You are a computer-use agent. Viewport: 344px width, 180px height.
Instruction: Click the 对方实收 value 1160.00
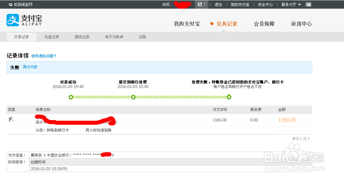(x=219, y=120)
